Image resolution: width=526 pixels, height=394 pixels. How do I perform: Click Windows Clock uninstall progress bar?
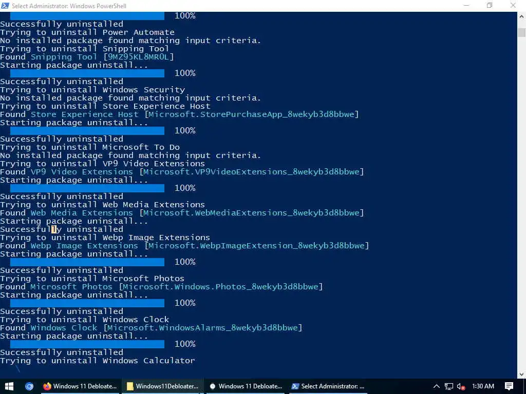point(87,344)
